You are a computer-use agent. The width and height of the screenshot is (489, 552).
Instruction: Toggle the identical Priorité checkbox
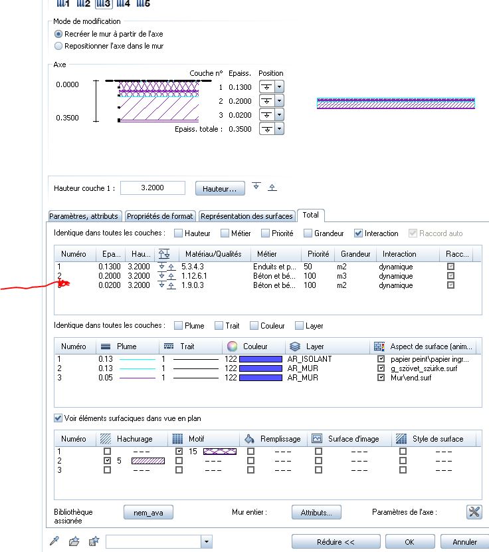266,233
